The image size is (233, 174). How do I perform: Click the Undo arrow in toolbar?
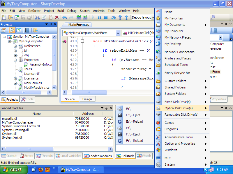click(x=64, y=17)
